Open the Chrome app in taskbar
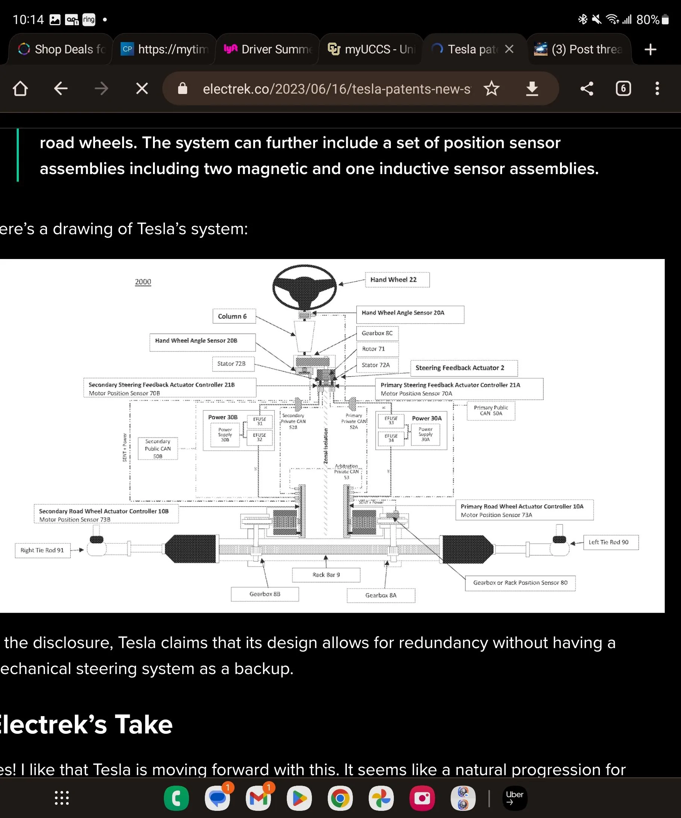 [340, 798]
